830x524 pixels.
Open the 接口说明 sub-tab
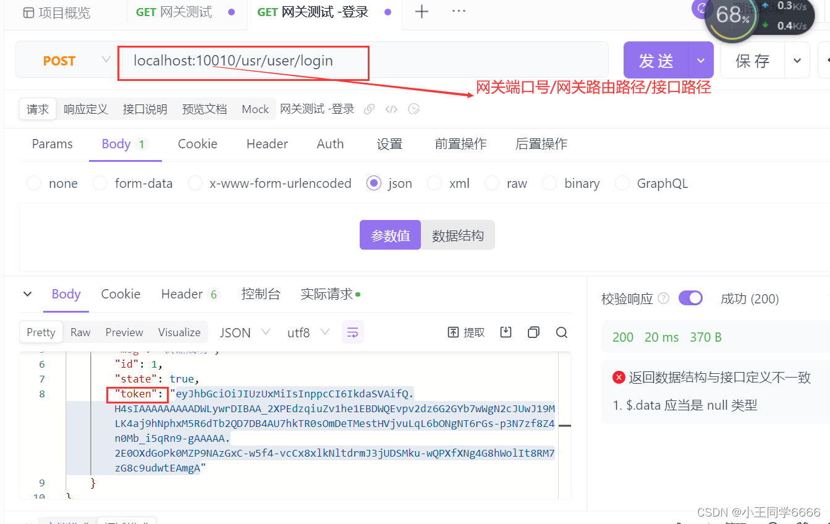point(145,109)
